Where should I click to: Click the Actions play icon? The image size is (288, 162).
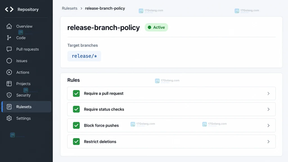[9, 72]
